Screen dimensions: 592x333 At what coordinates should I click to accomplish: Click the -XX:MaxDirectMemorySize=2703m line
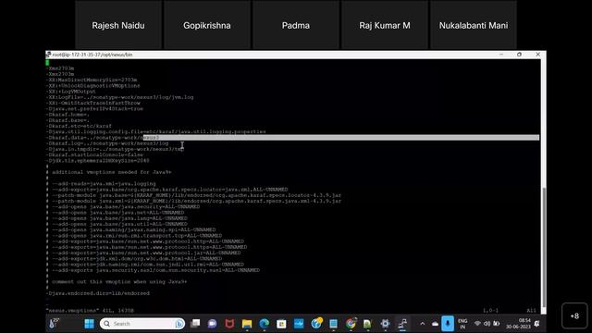pyautogui.click(x=92, y=80)
